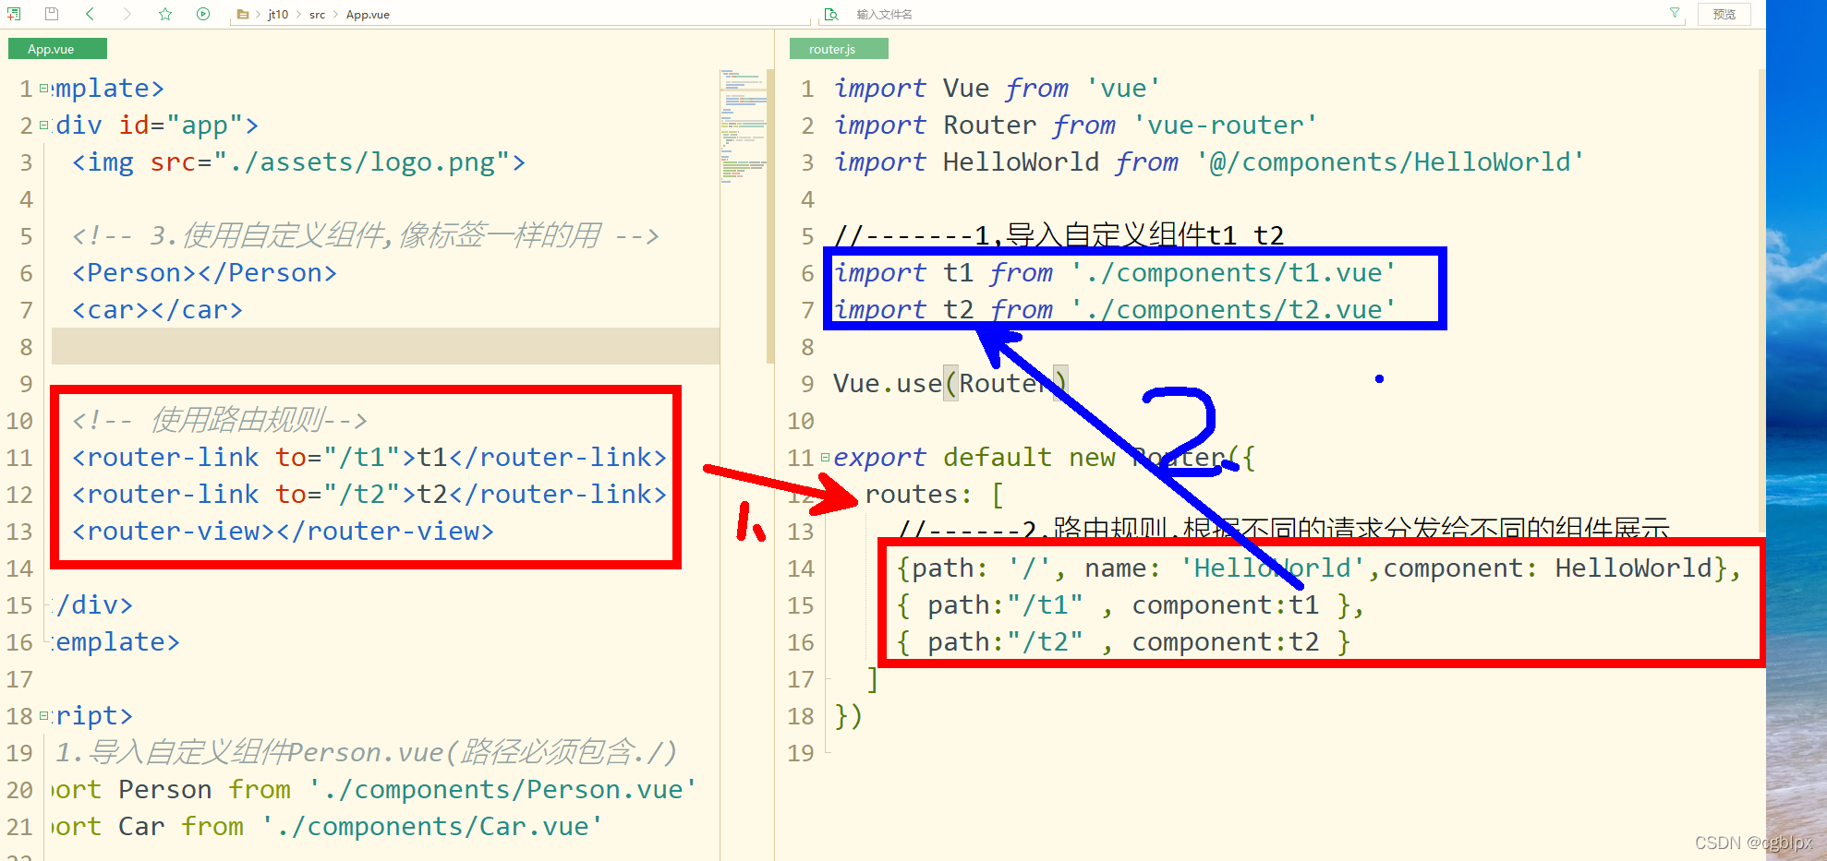Click the file search icon
This screenshot has height=861, width=1827.
click(x=831, y=14)
